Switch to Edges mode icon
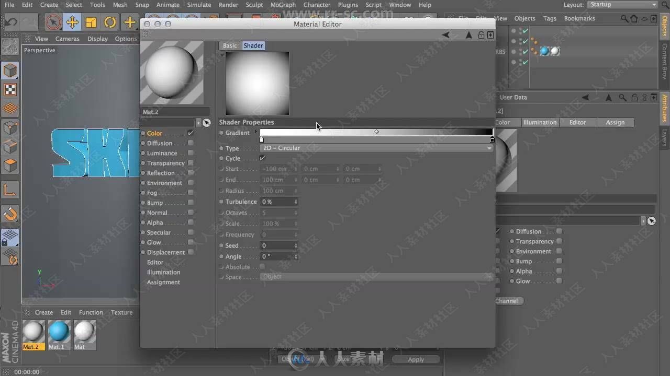The width and height of the screenshot is (670, 376). point(10,147)
